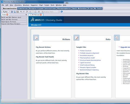
Task: Click the Paste clipboard icon
Action: tap(35, 12)
